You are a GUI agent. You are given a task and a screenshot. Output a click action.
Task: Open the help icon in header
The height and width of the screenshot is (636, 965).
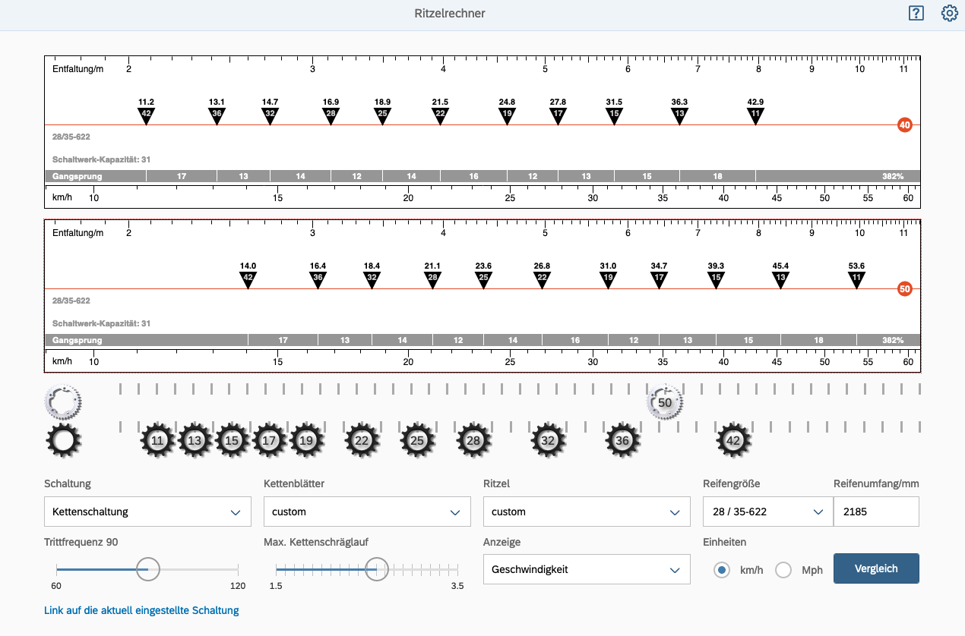coord(916,13)
